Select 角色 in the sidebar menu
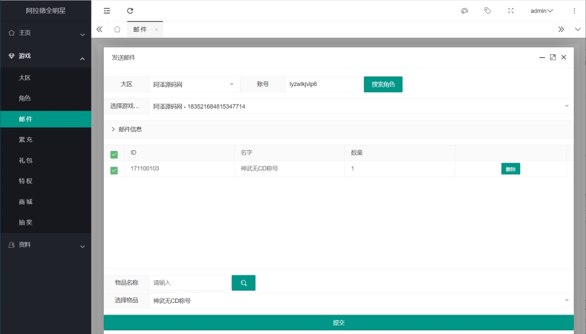586x334 pixels. 25,98
